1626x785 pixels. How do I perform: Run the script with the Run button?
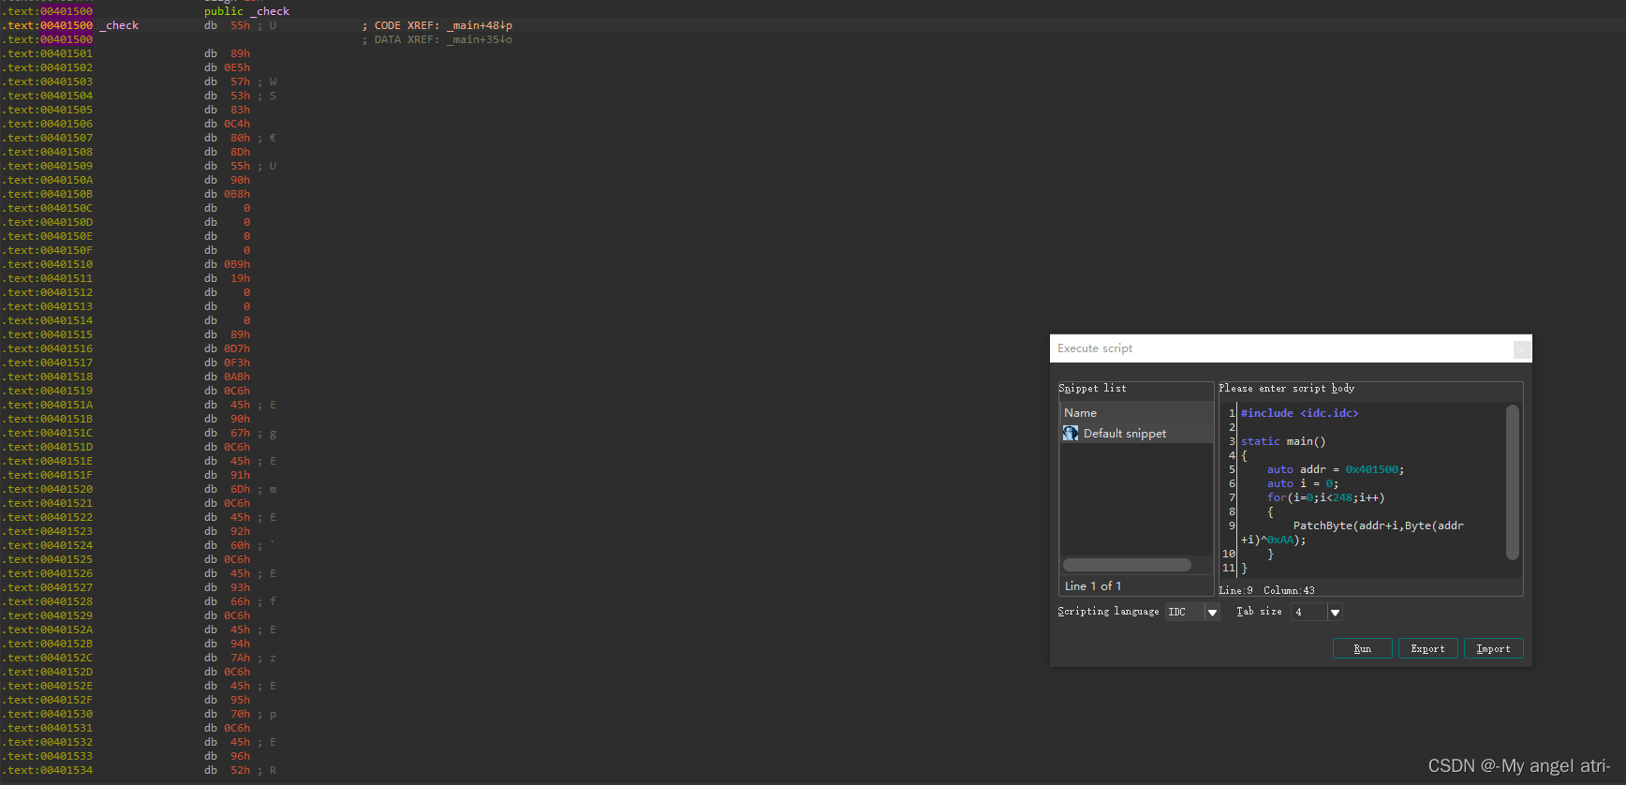[1363, 648]
